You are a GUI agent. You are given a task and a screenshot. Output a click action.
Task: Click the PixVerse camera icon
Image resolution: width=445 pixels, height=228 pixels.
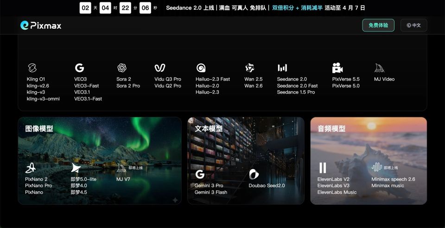[x=337, y=68]
